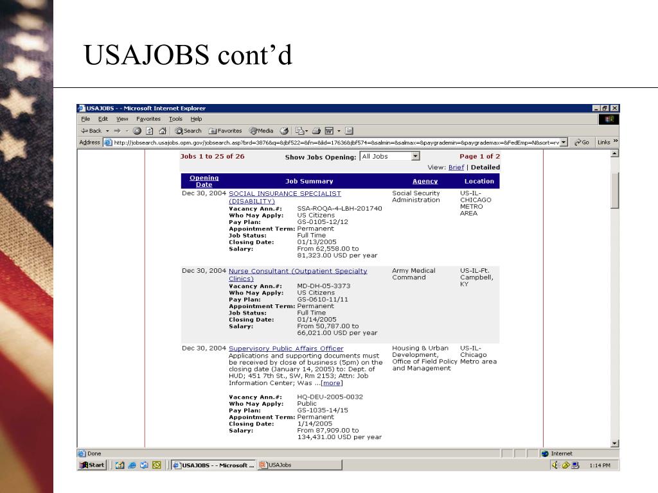This screenshot has height=493, width=658.
Task: Click the Mail toolbar icon
Action: pos(299,131)
